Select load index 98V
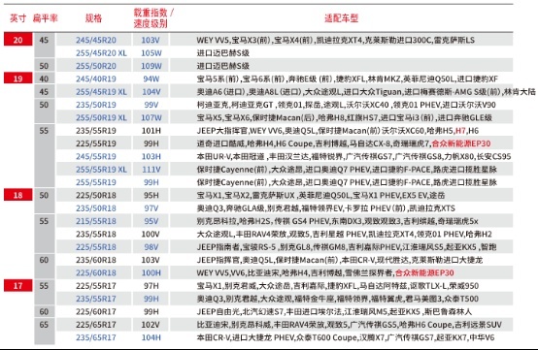538x350 pixels. point(151,247)
